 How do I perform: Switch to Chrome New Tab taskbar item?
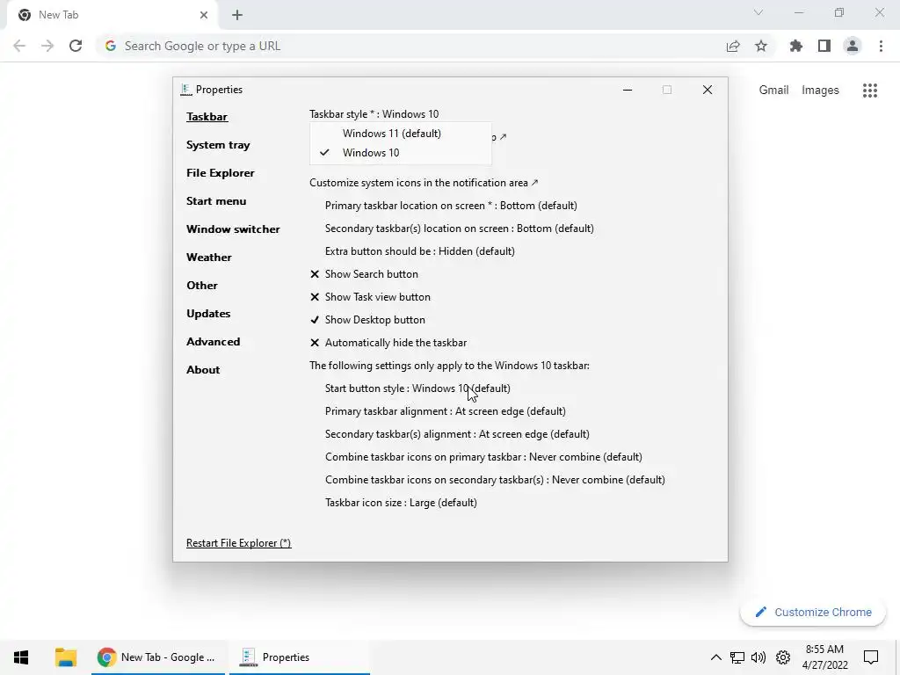(158, 657)
